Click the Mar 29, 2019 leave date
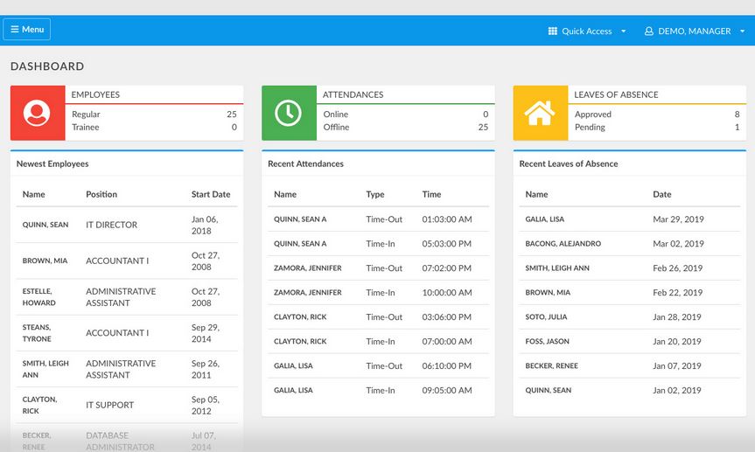This screenshot has height=452, width=755. pyautogui.click(x=678, y=219)
